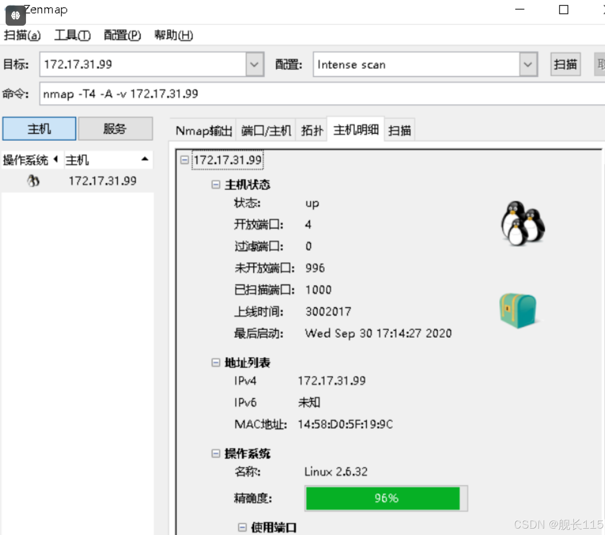605x535 pixels.
Task: Collapse the 操作系统 section
Action: tap(216, 453)
